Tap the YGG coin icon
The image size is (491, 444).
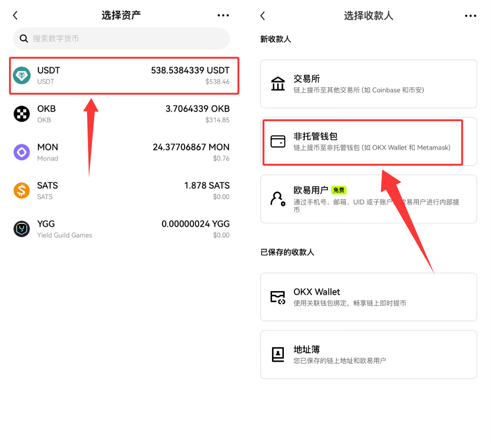tap(22, 229)
